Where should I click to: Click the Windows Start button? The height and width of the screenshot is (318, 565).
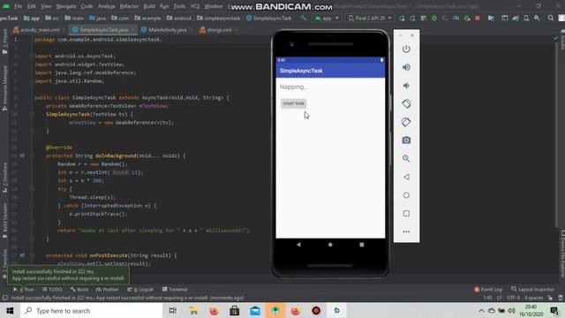pos(10,311)
